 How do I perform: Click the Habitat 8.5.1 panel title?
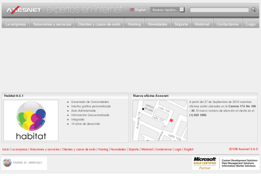coord(14,96)
